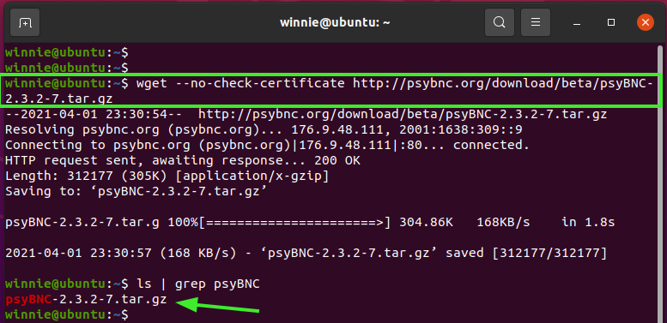
Task: Maximize the terminal window
Action: pyautogui.click(x=611, y=22)
